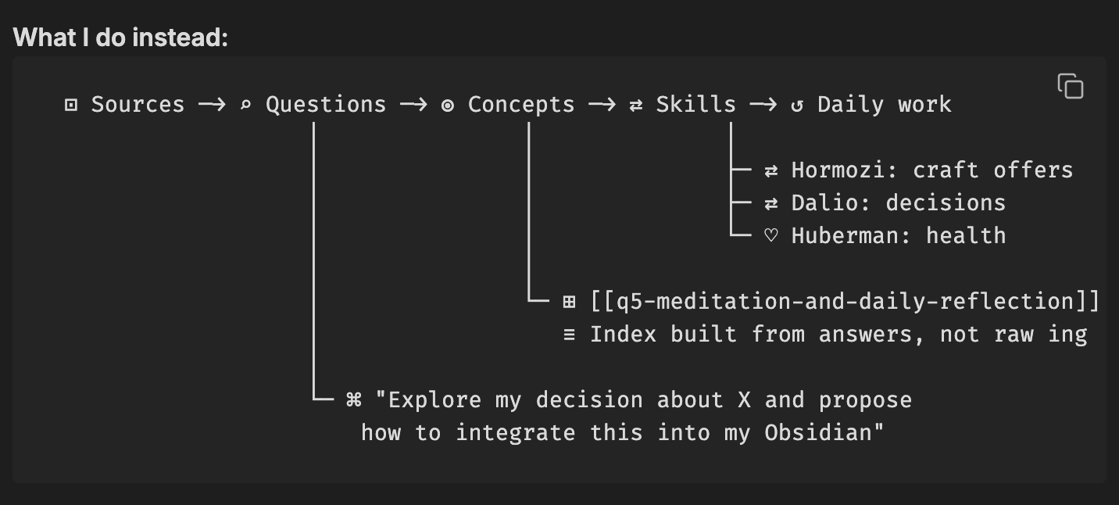
Task: Click the square icon before Sources
Action: (x=71, y=105)
